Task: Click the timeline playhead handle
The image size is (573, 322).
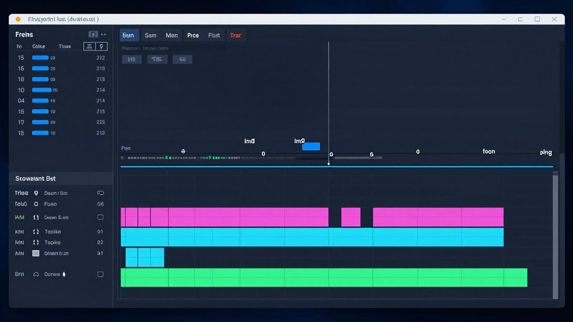Action: (x=329, y=164)
